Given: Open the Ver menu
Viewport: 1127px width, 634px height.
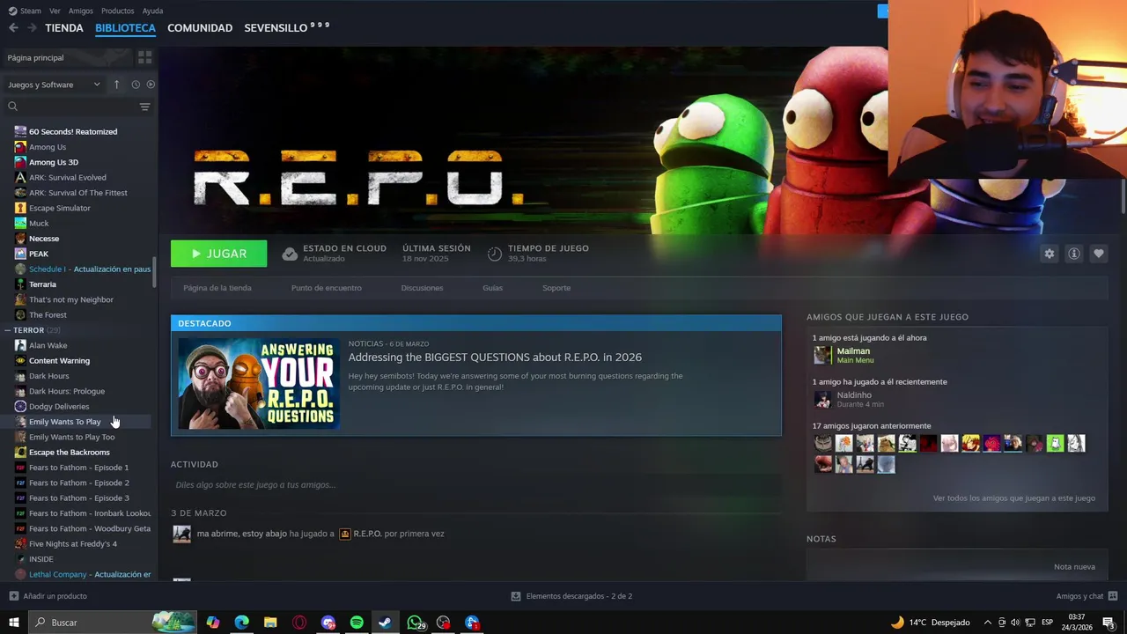Looking at the screenshot, I should click(x=55, y=11).
